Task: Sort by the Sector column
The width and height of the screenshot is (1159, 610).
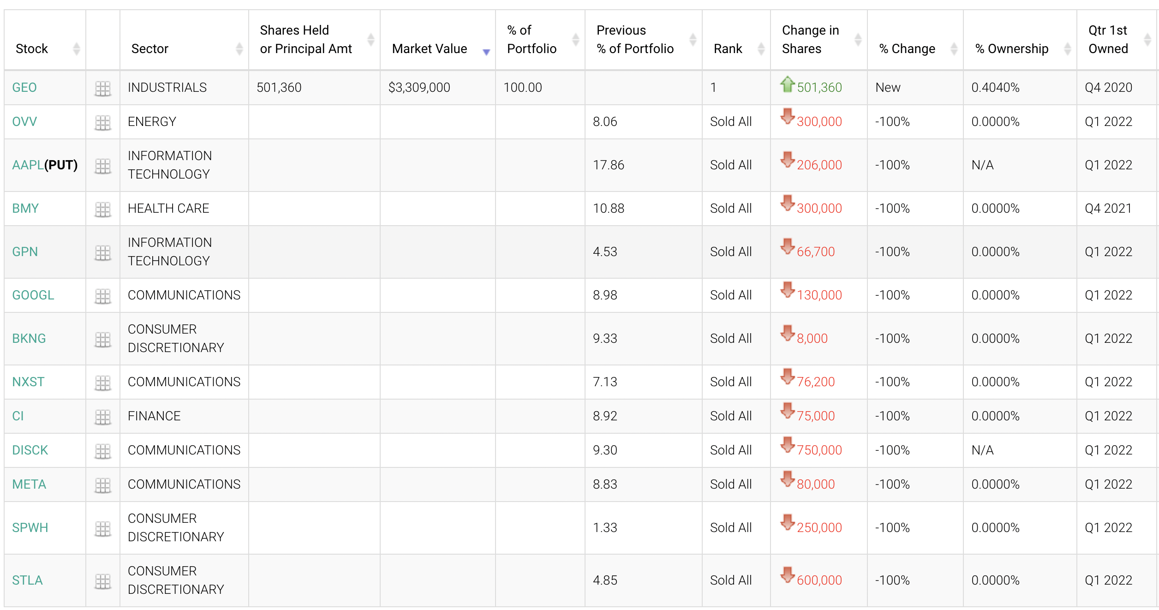Action: 150,48
